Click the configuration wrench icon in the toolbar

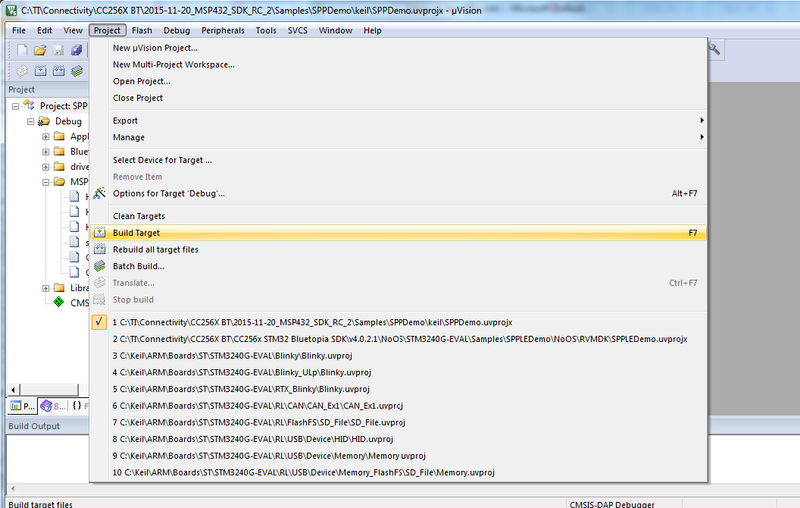(714, 50)
